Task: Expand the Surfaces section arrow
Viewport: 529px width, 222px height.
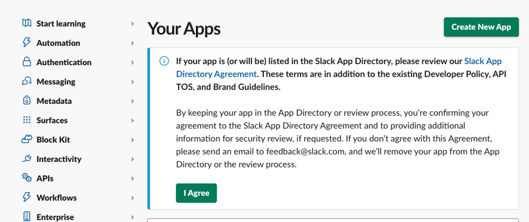Action: coord(133,120)
